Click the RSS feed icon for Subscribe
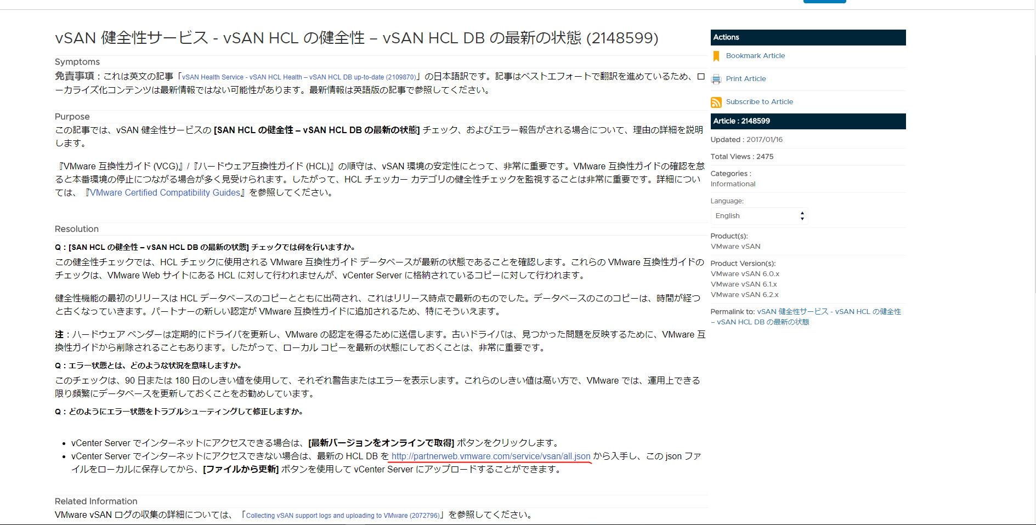This screenshot has height=525, width=1036. tap(716, 102)
